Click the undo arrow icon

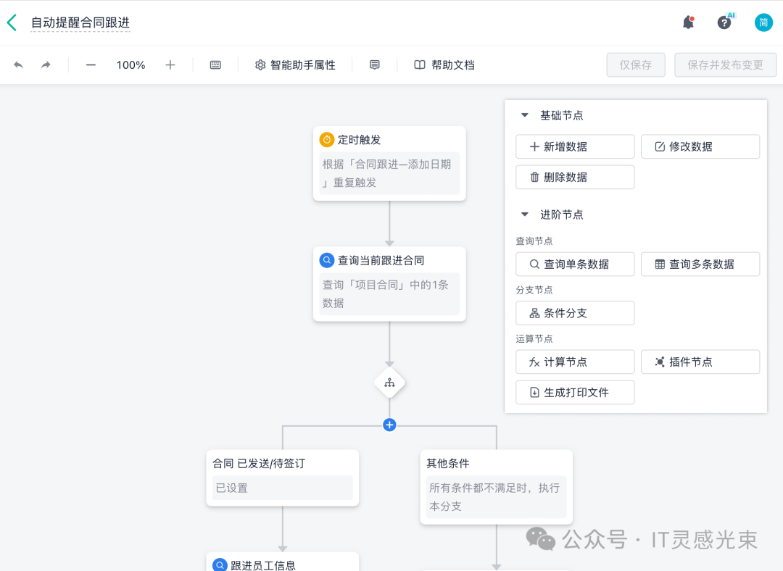(x=19, y=65)
